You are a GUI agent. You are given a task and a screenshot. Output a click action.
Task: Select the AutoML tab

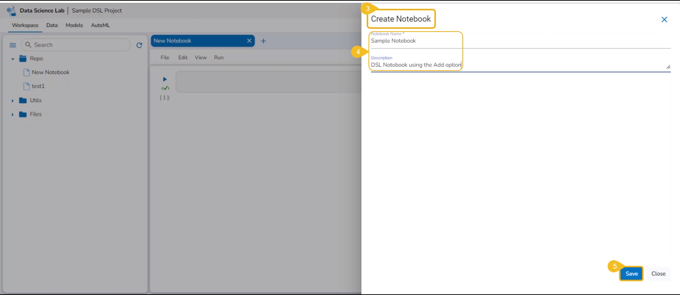coord(100,25)
